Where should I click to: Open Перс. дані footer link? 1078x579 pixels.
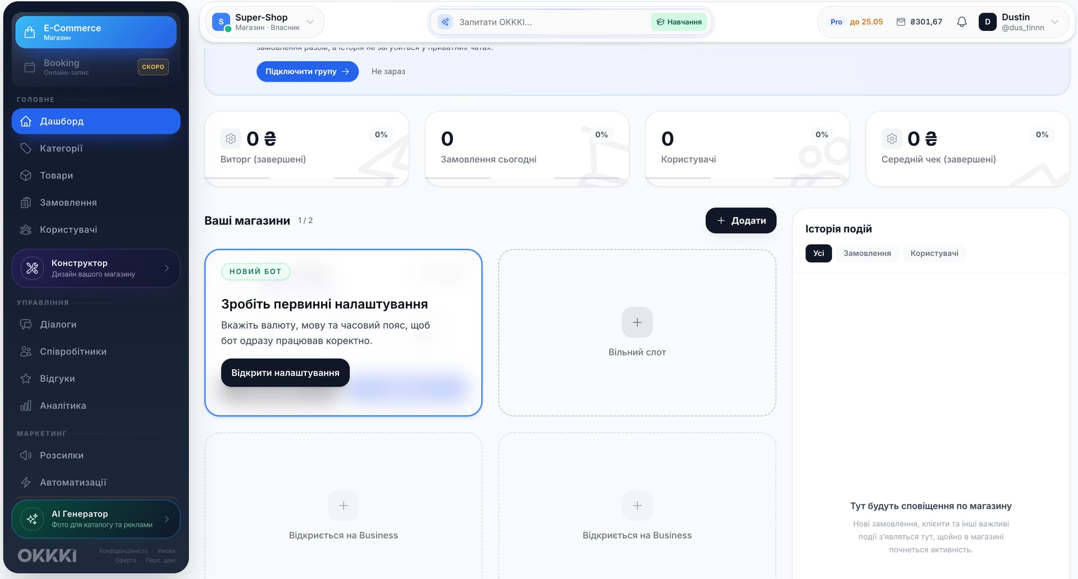(x=161, y=560)
